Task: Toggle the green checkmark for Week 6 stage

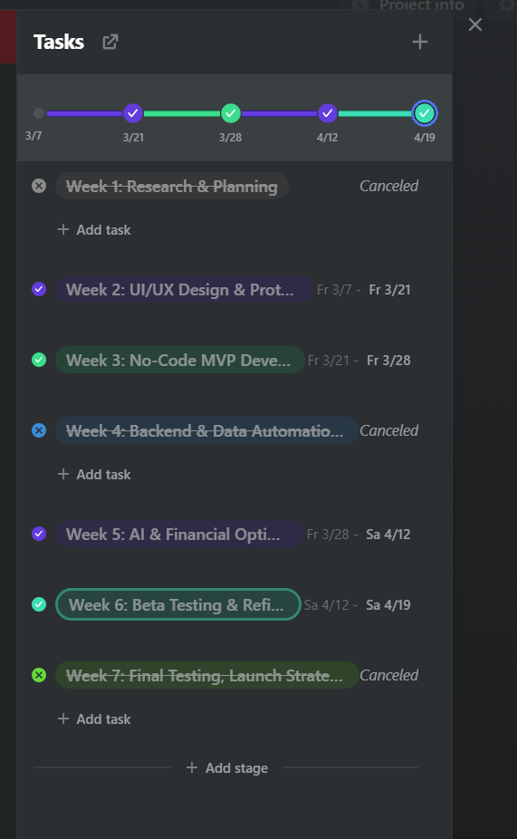Action: pos(39,604)
